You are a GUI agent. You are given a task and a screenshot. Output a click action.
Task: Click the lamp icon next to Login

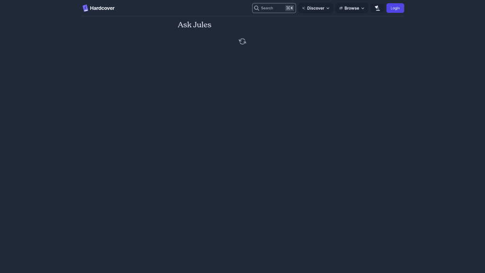[x=377, y=8]
